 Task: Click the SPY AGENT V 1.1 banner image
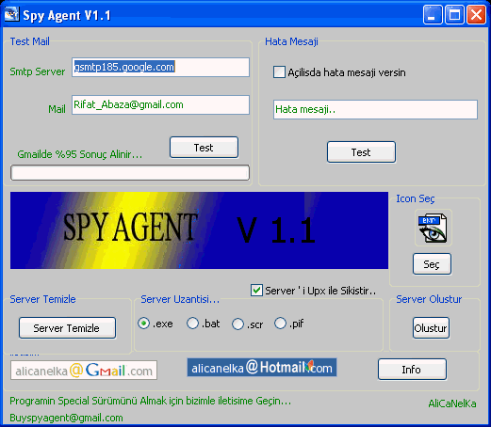click(x=199, y=230)
